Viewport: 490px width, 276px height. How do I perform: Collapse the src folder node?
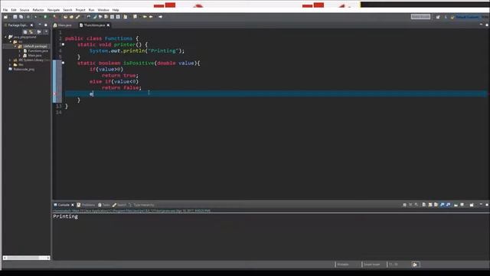tap(10, 41)
